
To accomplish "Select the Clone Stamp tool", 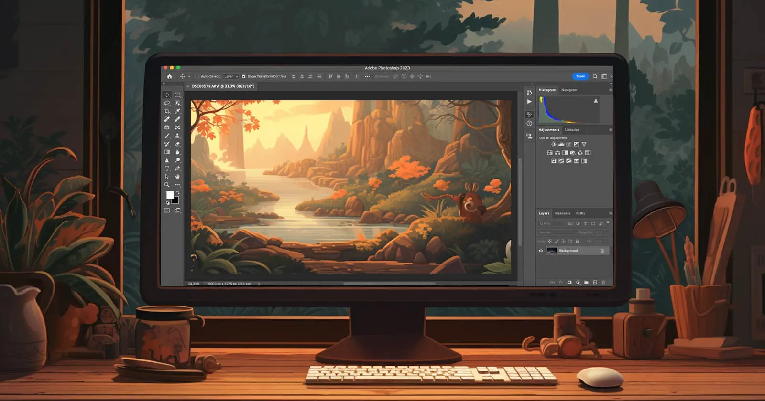I will click(x=177, y=136).
